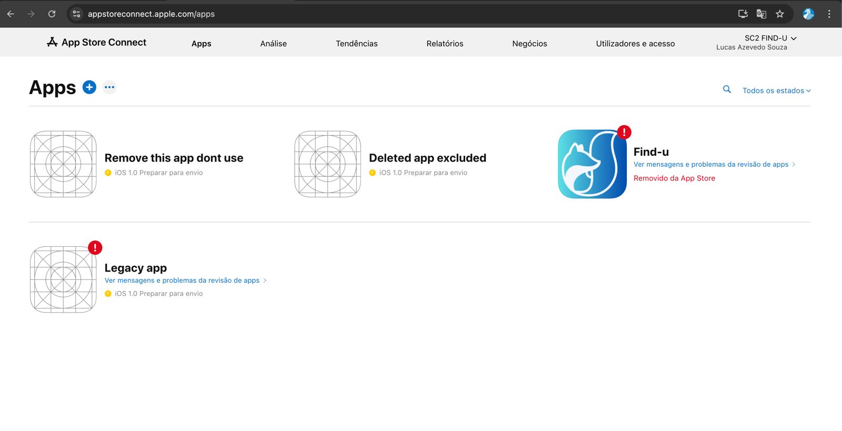Open the Find-u fox app icon
Screen dimensions: 842x431
[592, 164]
